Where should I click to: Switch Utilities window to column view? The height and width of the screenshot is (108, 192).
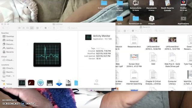(28, 28)
